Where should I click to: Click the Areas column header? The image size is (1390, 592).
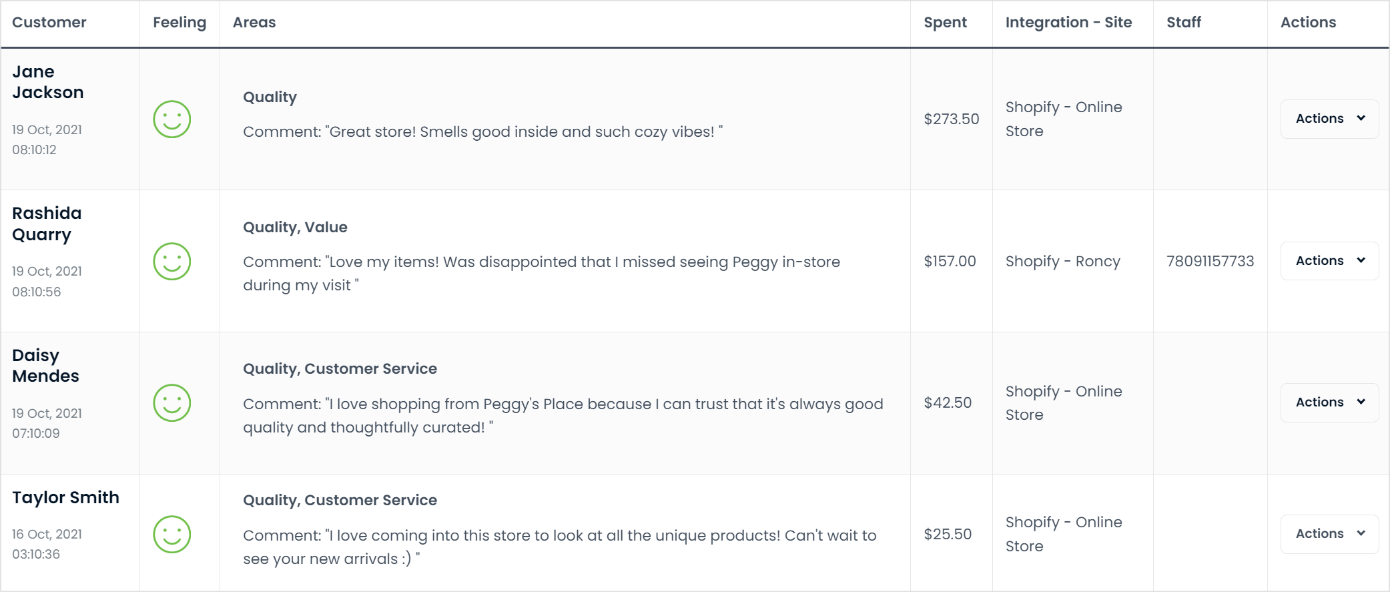(x=254, y=22)
